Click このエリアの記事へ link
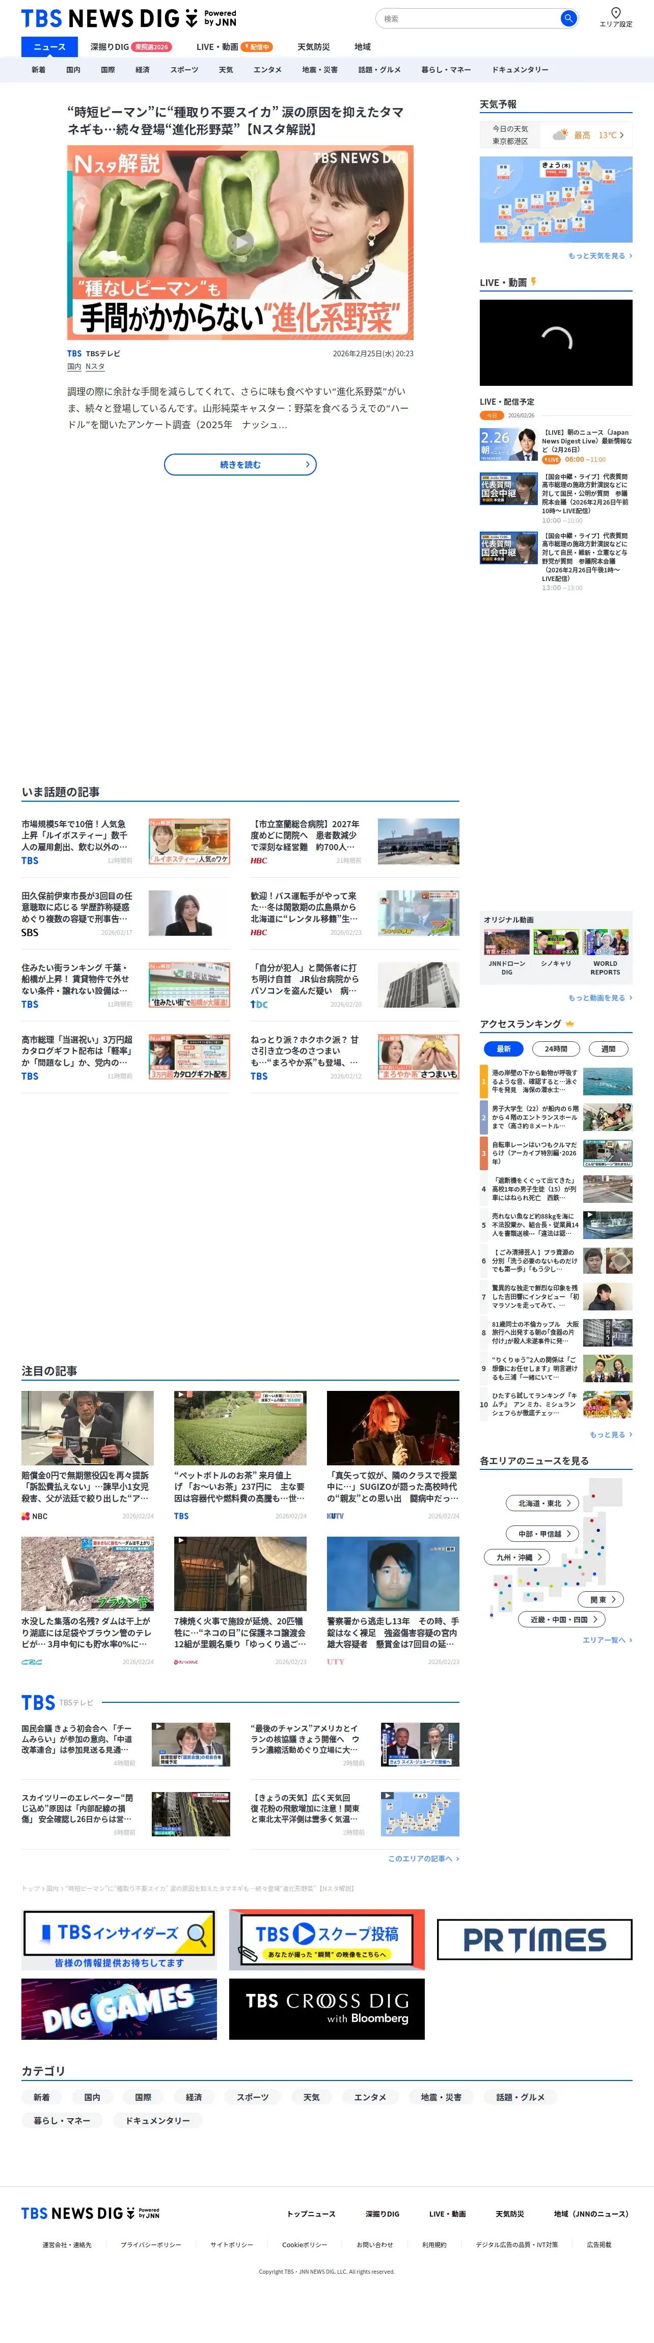Viewport: 654px width, 2343px height. [423, 1858]
